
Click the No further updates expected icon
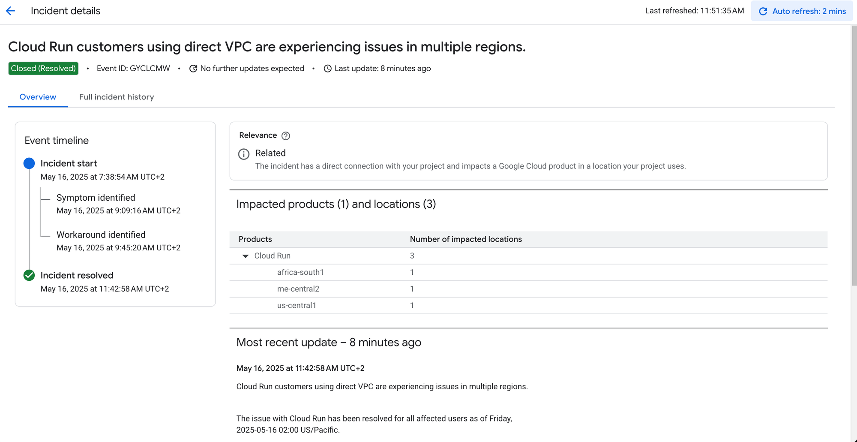193,69
